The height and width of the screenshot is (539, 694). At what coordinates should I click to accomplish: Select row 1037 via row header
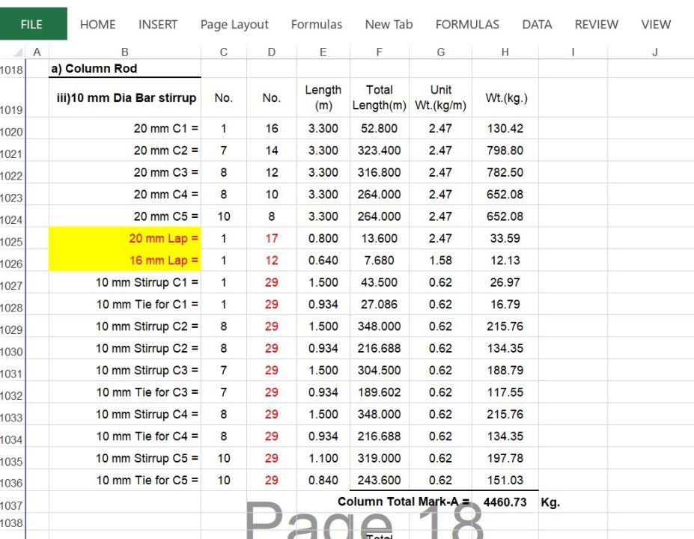tap(12, 505)
